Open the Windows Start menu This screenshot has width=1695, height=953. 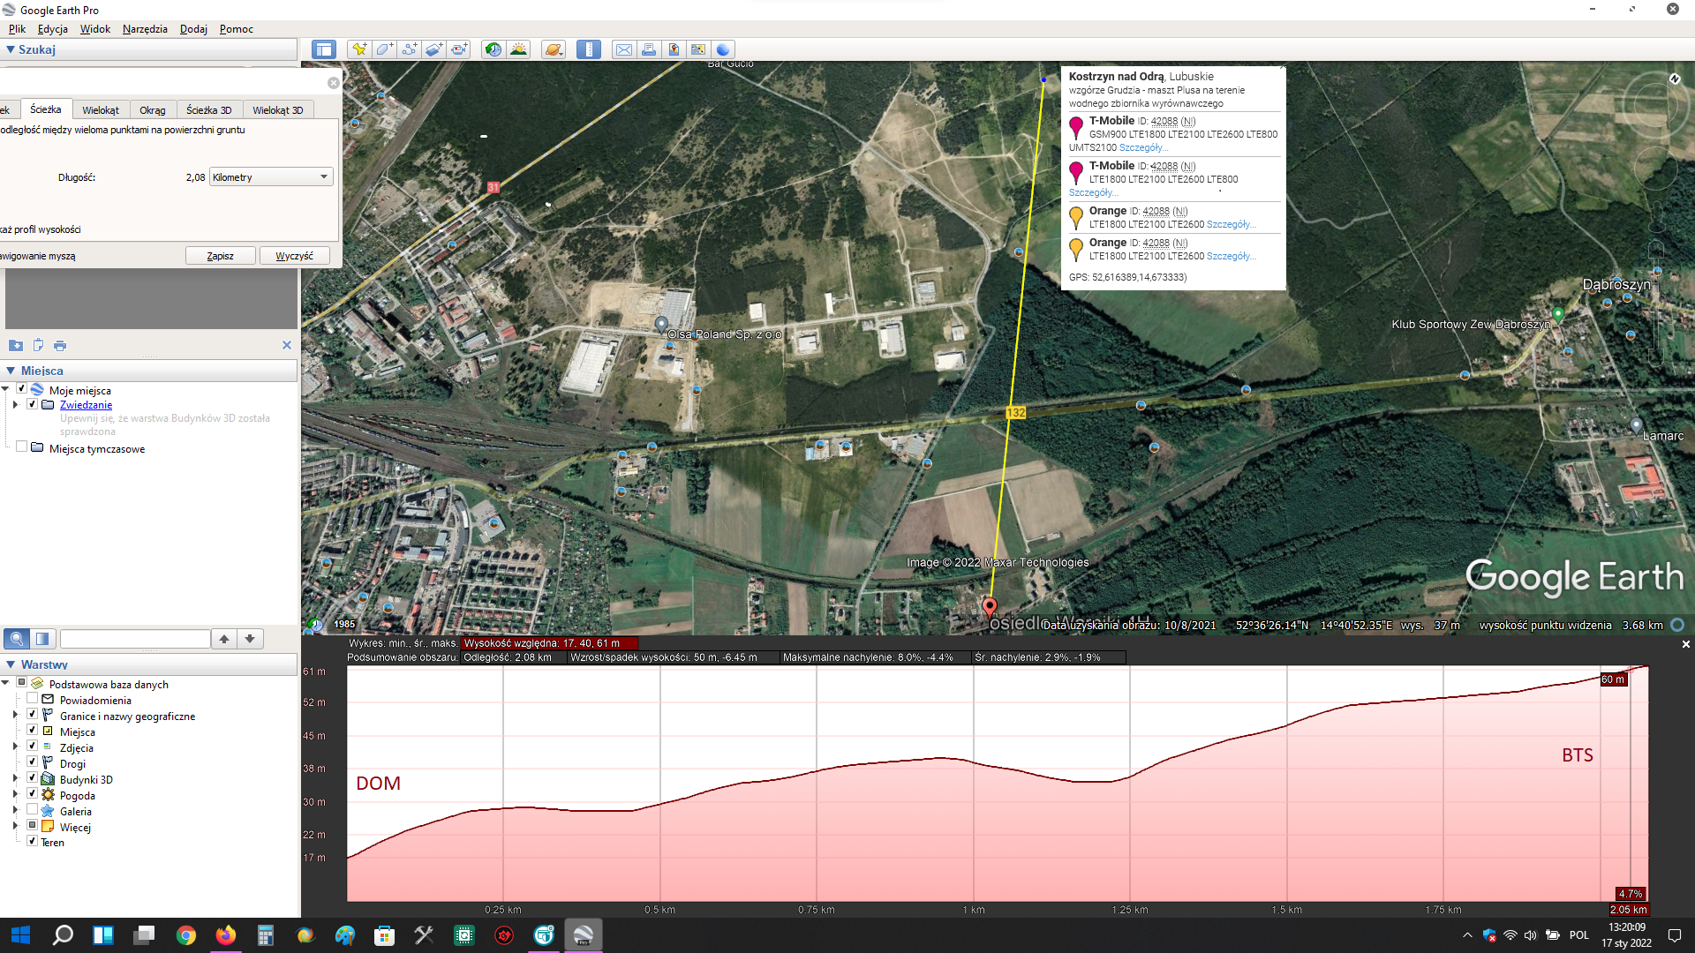tap(21, 935)
